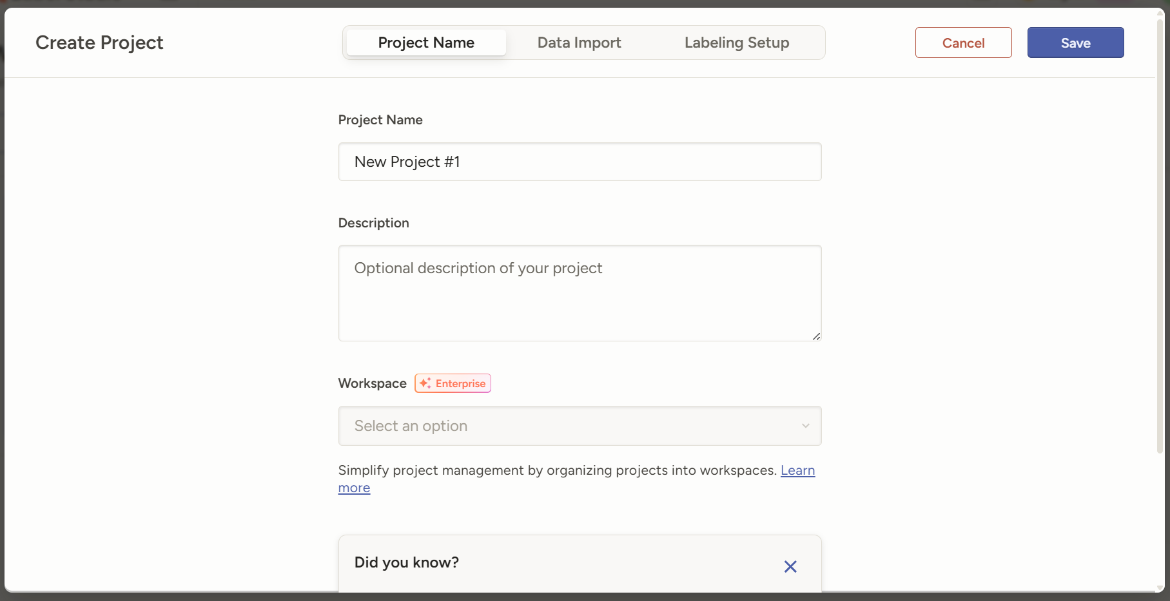Select the Project Name tab

[x=425, y=43]
